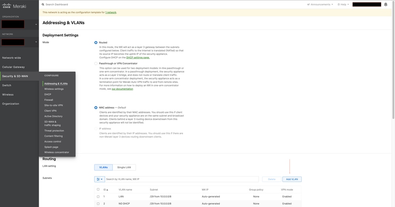Select IP address client tracking option
Image resolution: width=395 pixels, height=207 pixels.
click(x=96, y=129)
